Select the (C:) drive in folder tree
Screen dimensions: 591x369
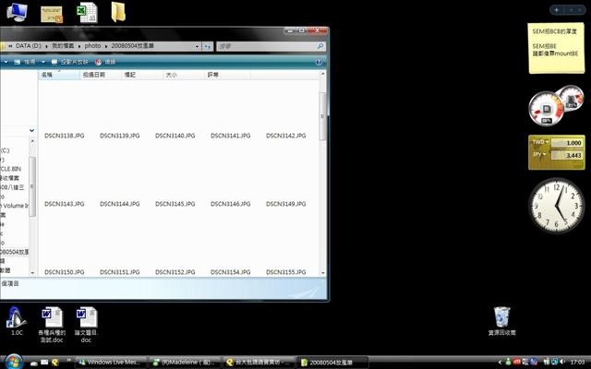click(x=5, y=150)
